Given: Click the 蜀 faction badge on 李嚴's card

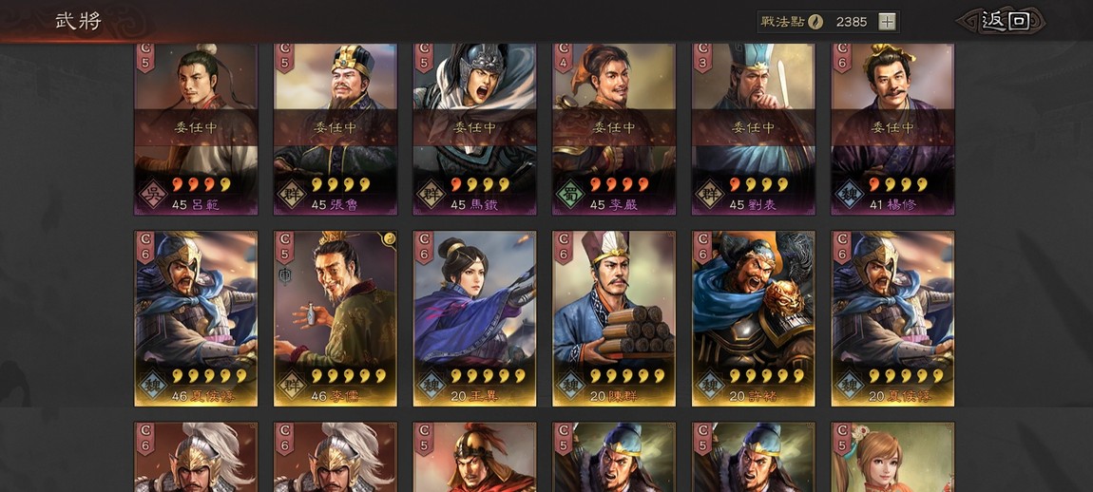Looking at the screenshot, I should 569,194.
